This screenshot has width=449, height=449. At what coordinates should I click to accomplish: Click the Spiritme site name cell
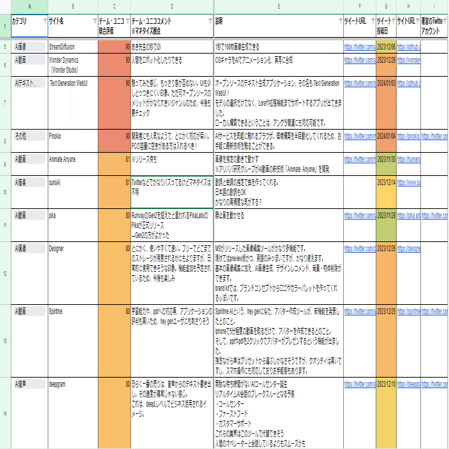pyautogui.click(x=73, y=341)
